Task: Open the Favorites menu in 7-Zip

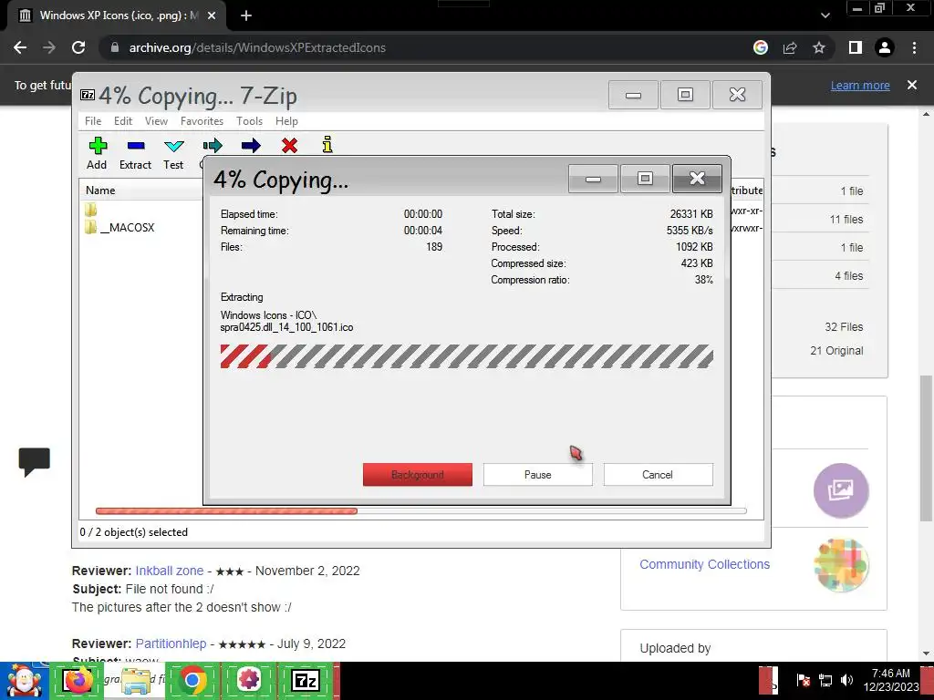Action: pos(202,121)
